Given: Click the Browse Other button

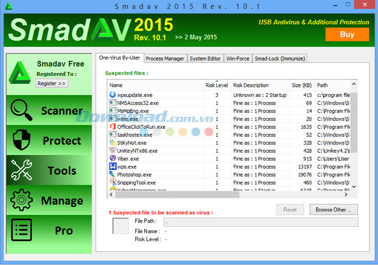Looking at the screenshot, I should (x=333, y=210).
